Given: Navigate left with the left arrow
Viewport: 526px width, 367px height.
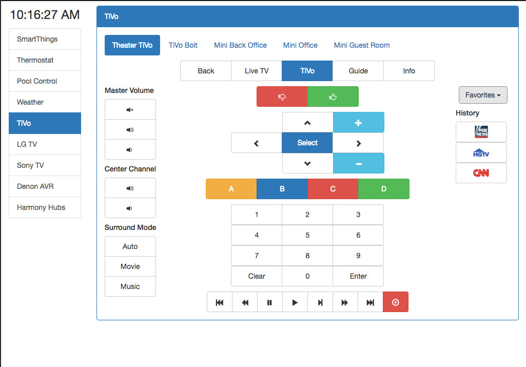Looking at the screenshot, I should [257, 143].
